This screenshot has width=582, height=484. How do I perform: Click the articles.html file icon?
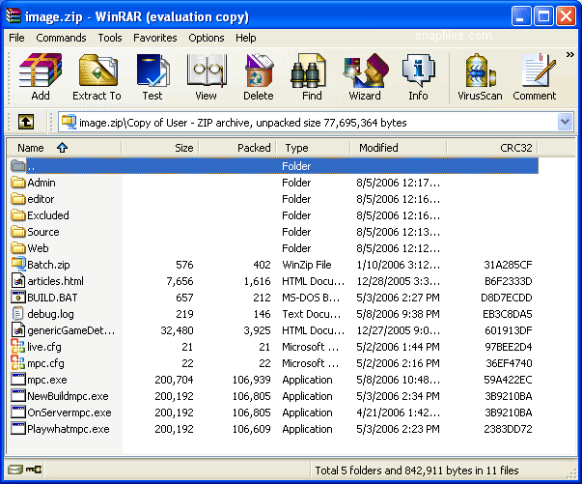coord(18,281)
